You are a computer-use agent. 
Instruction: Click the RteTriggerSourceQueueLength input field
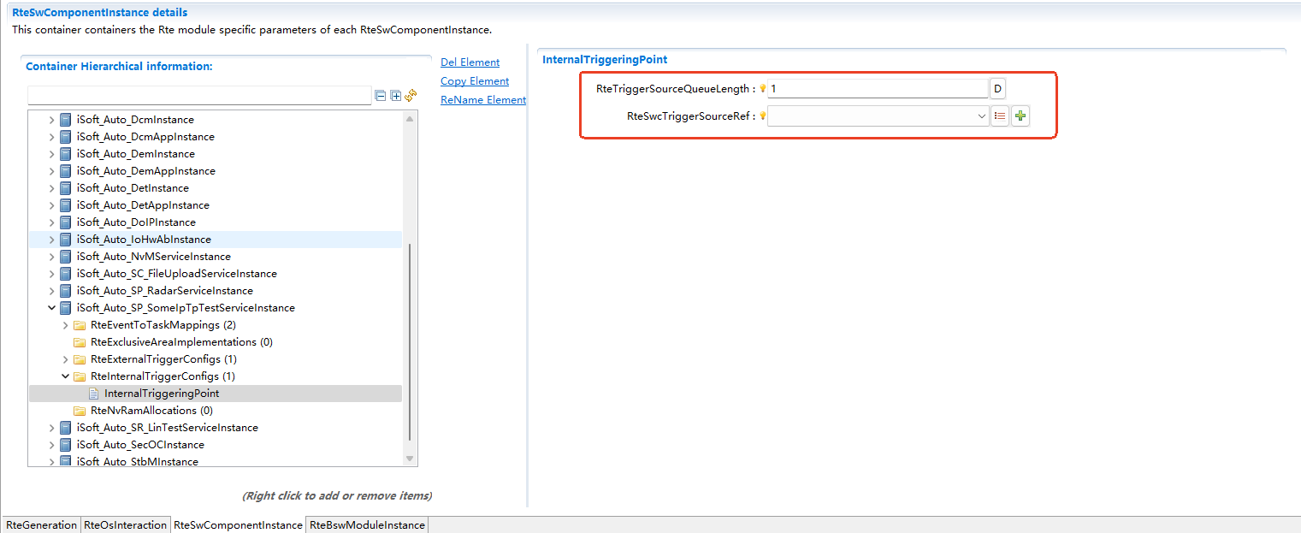[877, 89]
